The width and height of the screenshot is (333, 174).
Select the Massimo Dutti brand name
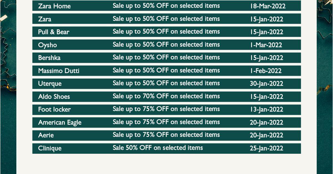[x=59, y=71]
